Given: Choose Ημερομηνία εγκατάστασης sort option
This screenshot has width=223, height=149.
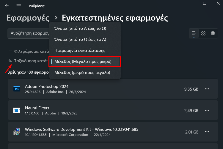Looking at the screenshot, I should (85, 50).
